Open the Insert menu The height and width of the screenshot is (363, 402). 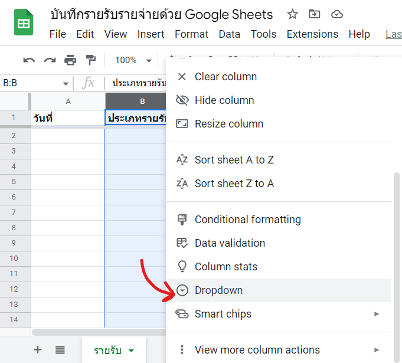coord(151,34)
